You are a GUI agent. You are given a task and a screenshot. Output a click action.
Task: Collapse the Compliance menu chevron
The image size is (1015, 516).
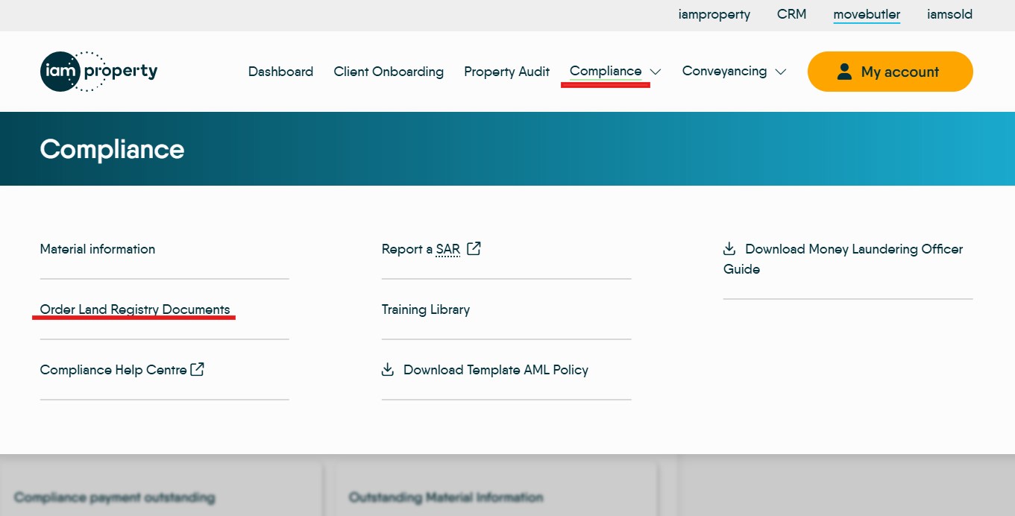pyautogui.click(x=656, y=72)
